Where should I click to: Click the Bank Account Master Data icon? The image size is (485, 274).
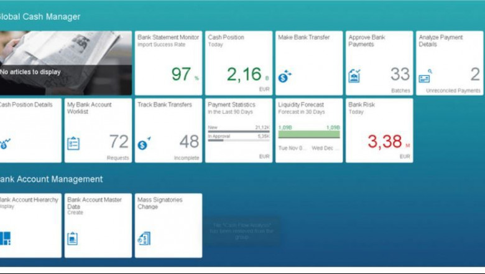(73, 239)
